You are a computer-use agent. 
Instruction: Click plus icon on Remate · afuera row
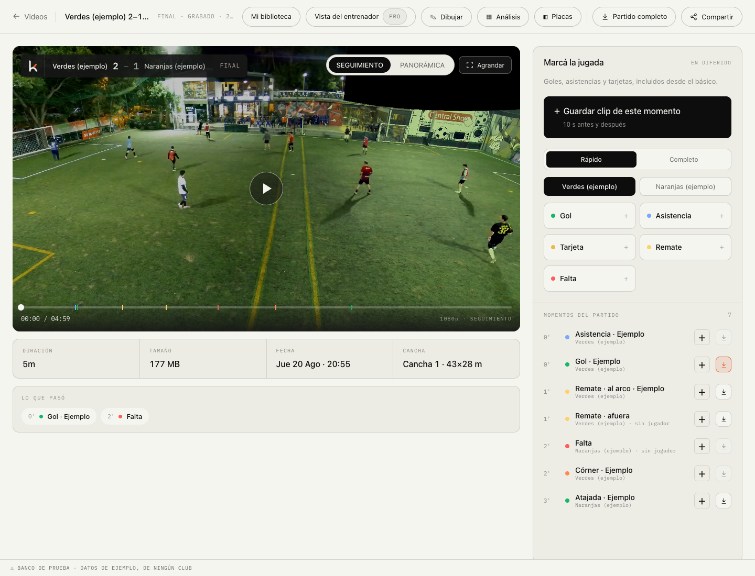tap(702, 419)
